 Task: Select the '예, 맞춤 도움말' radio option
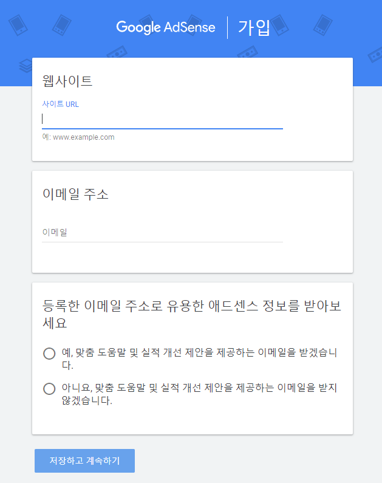(x=49, y=354)
